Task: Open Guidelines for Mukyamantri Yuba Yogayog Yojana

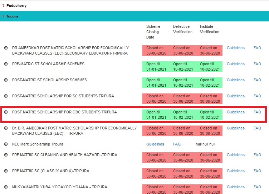Action: tap(235, 187)
